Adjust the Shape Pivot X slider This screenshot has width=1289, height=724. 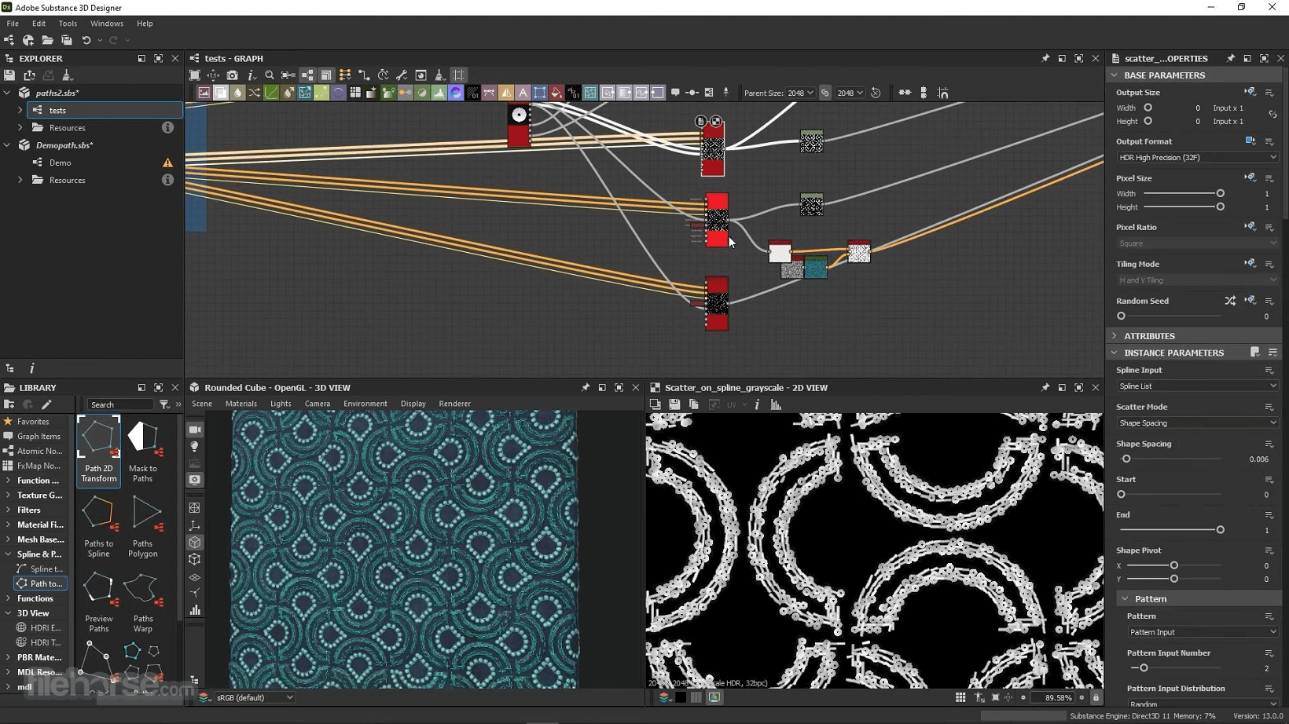[1173, 565]
